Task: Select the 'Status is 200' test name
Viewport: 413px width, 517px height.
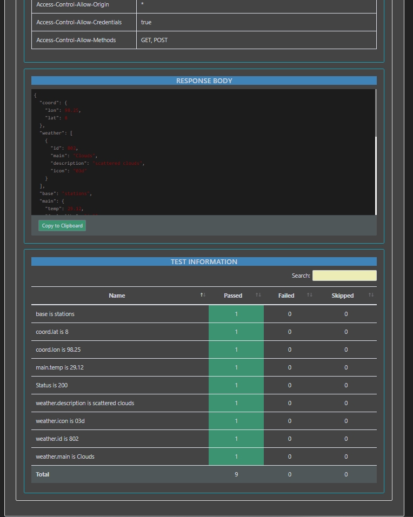Action: tap(51, 385)
